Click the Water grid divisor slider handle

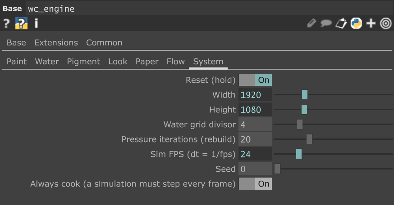pos(299,124)
